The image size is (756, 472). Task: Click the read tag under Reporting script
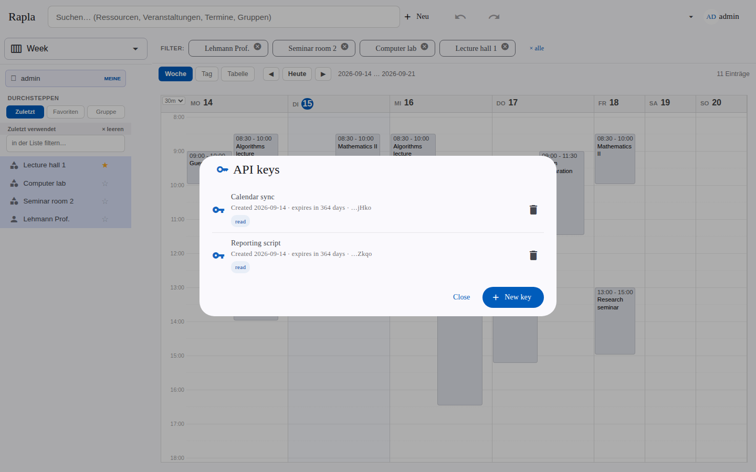click(240, 267)
